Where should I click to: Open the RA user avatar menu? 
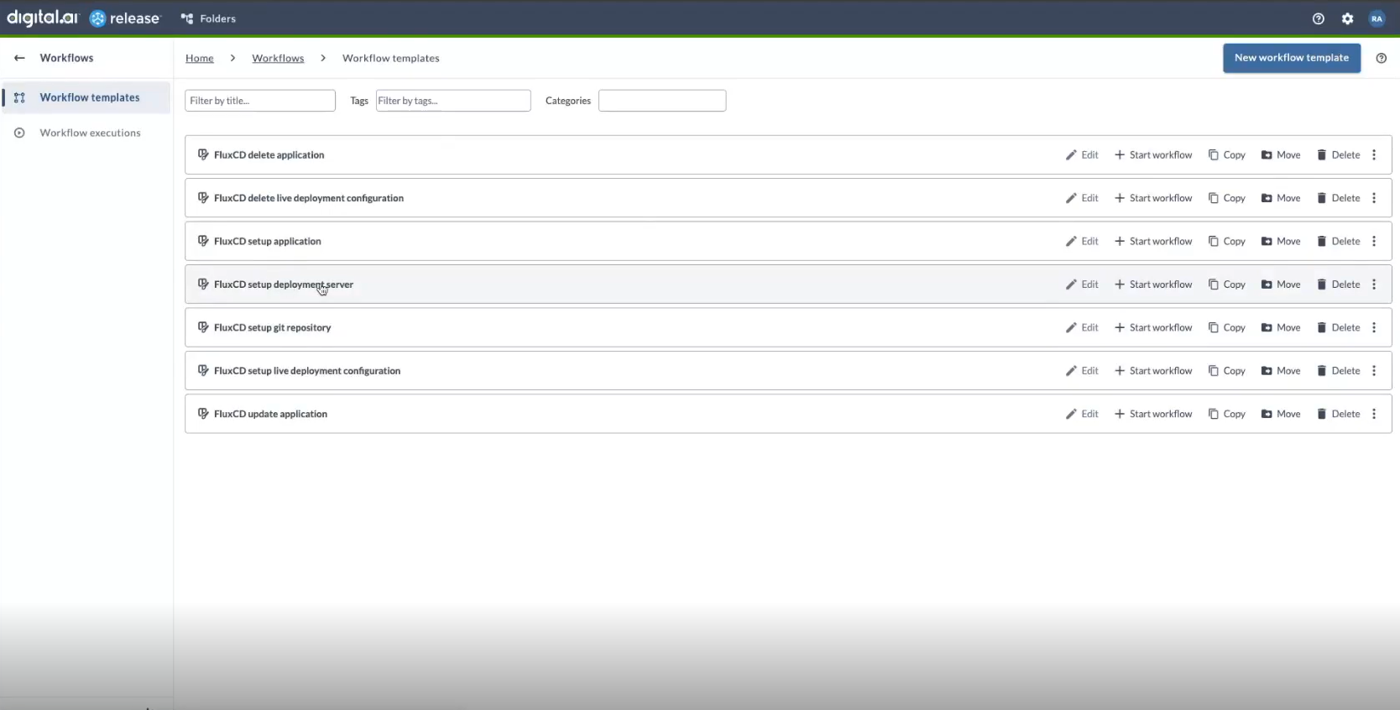1376,18
